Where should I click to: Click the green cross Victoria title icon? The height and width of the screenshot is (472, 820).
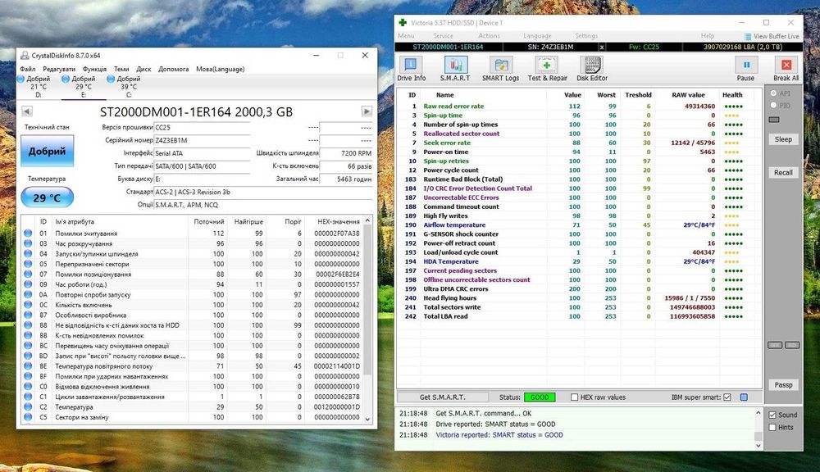click(402, 22)
